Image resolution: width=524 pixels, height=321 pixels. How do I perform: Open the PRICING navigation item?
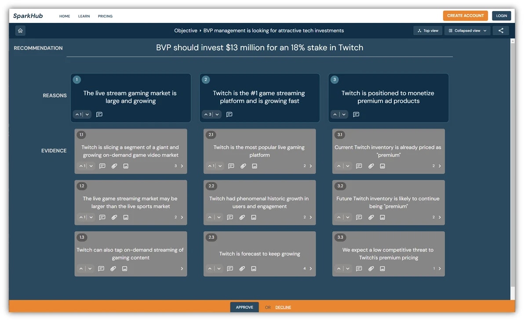[x=105, y=16]
